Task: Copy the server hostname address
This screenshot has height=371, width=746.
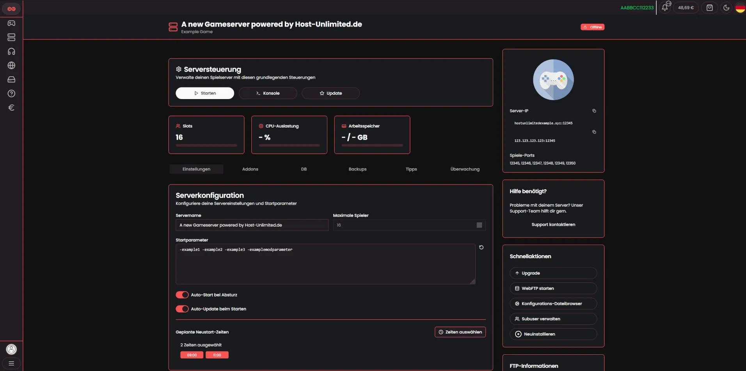Action: tap(594, 111)
